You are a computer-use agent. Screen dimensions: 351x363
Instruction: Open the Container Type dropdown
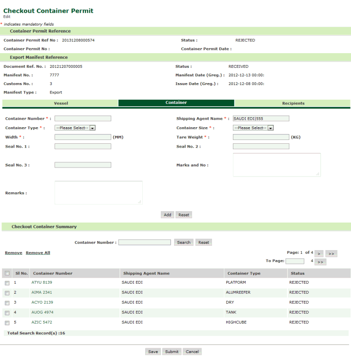75,128
